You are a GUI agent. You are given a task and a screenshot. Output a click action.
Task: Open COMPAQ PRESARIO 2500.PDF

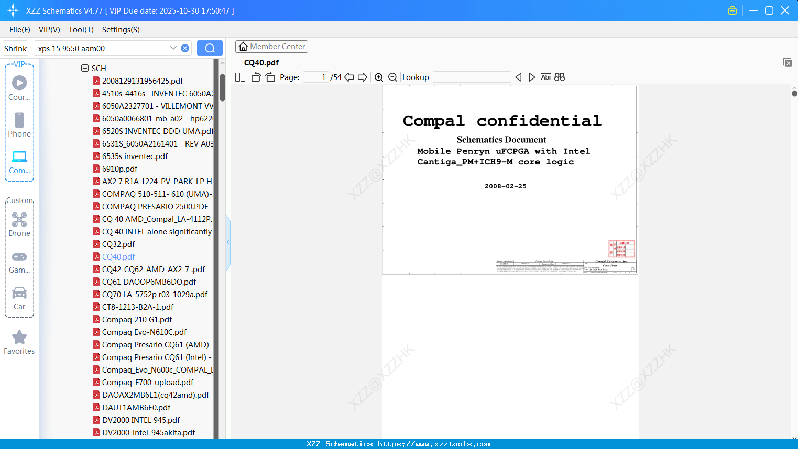pyautogui.click(x=155, y=207)
